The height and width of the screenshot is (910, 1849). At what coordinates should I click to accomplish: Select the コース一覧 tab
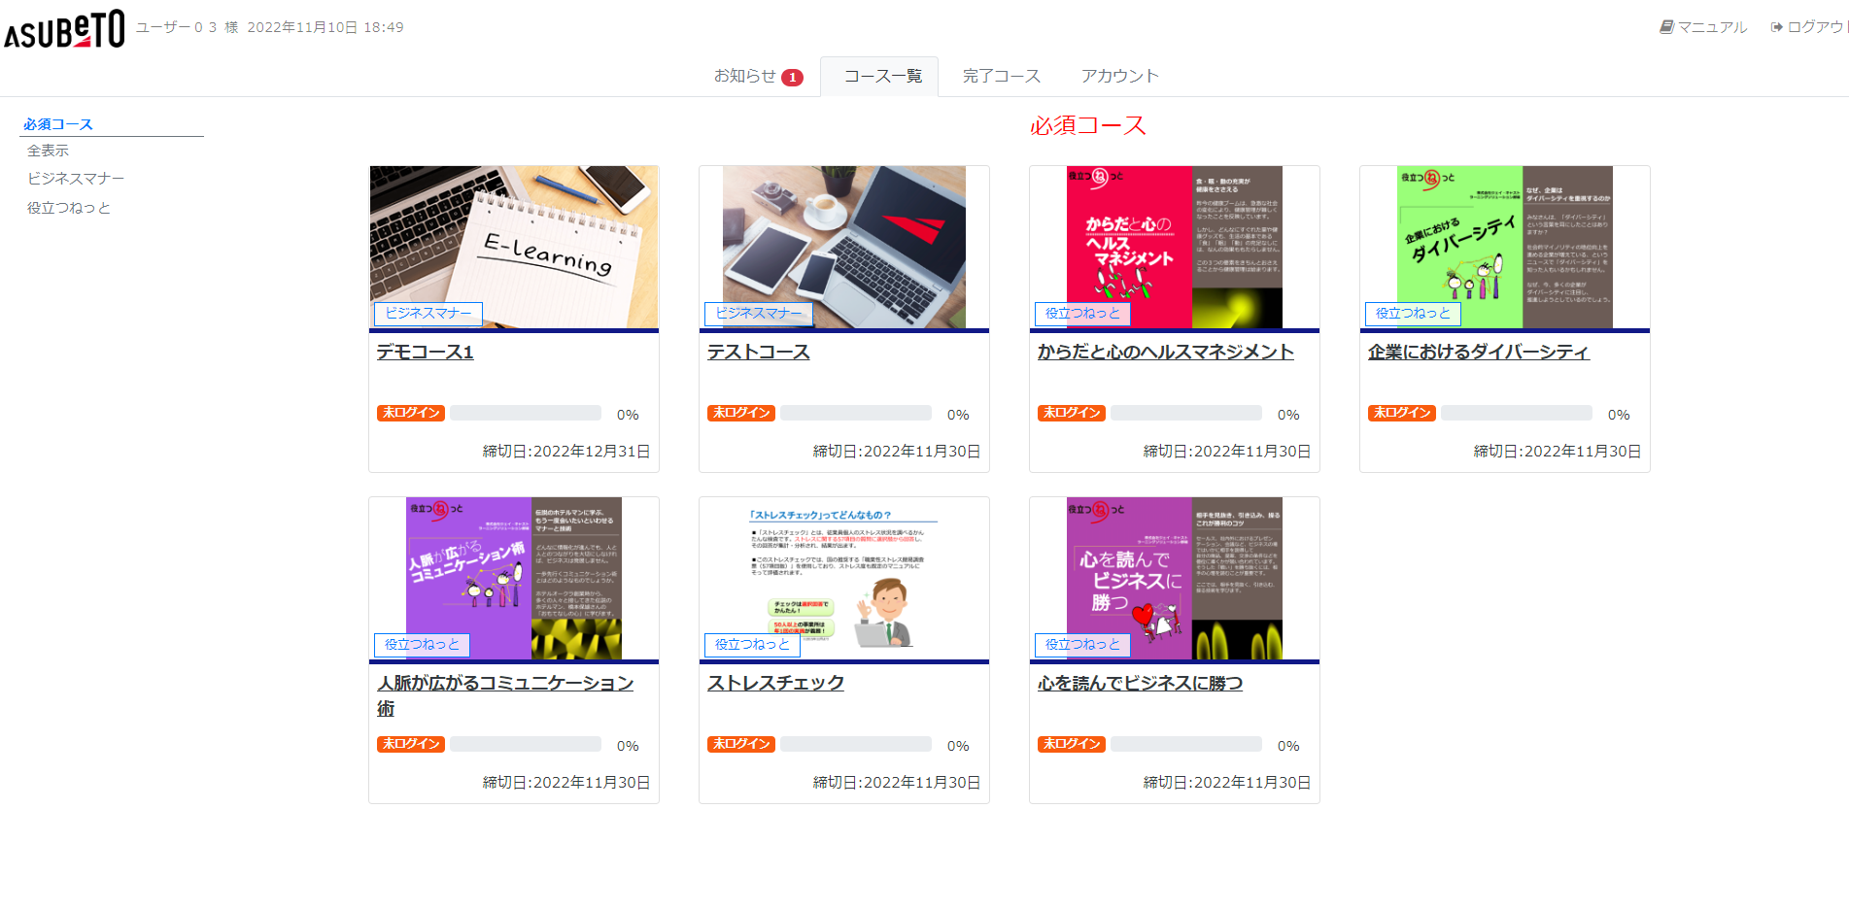[x=882, y=76]
